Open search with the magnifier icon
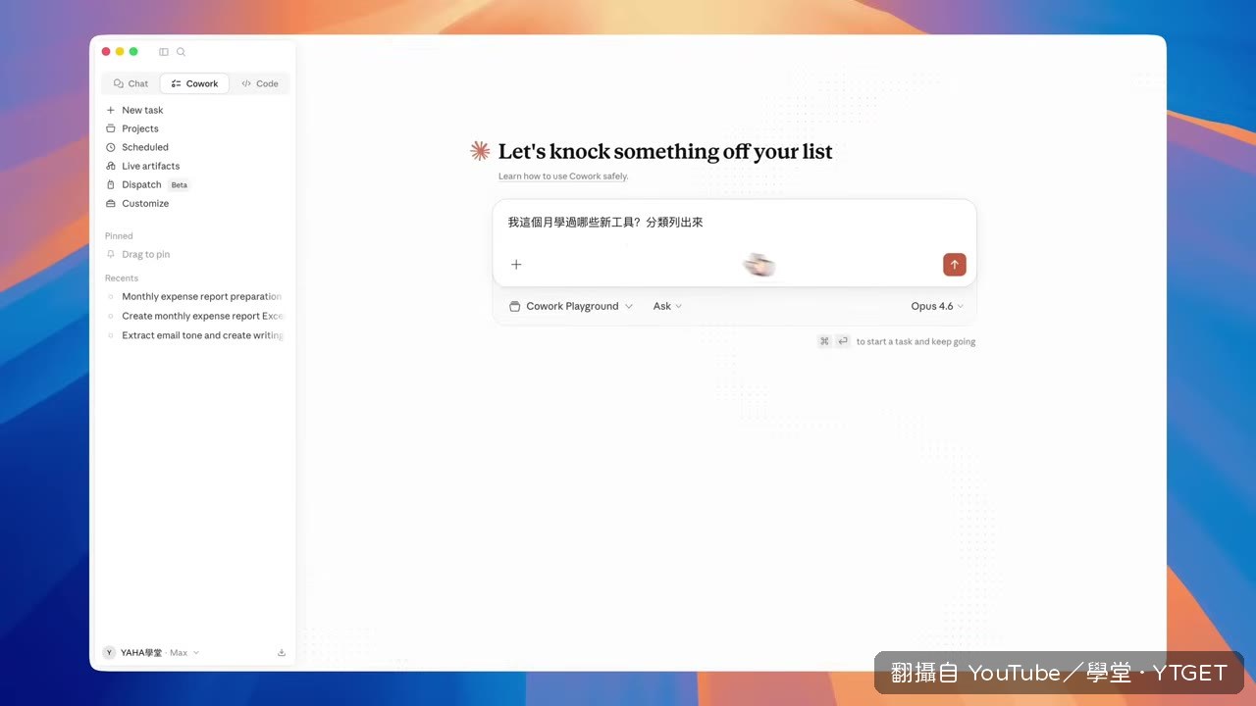This screenshot has width=1256, height=706. tap(181, 52)
